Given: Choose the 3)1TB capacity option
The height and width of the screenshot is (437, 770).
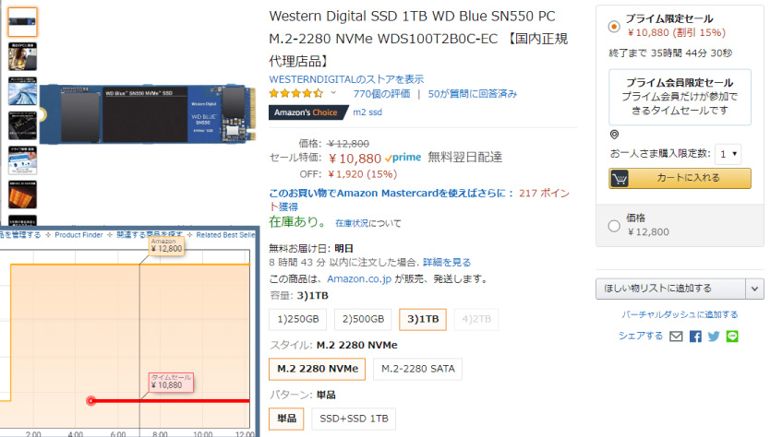Looking at the screenshot, I should coord(423,319).
